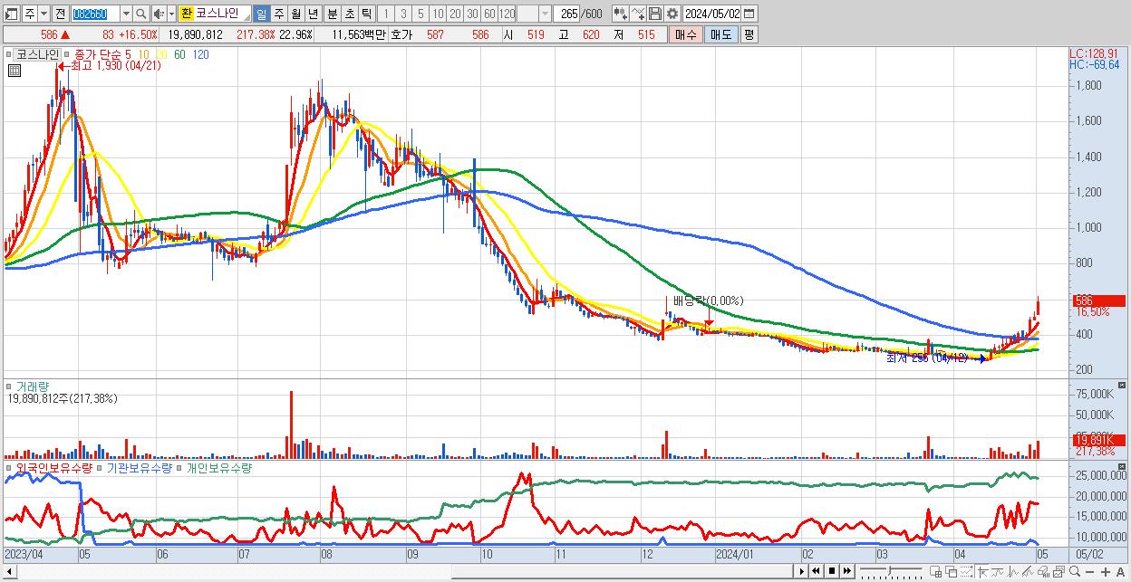Open the 주 dropdown arrow at top left
Image resolution: width=1131 pixels, height=582 pixels.
coord(43,14)
